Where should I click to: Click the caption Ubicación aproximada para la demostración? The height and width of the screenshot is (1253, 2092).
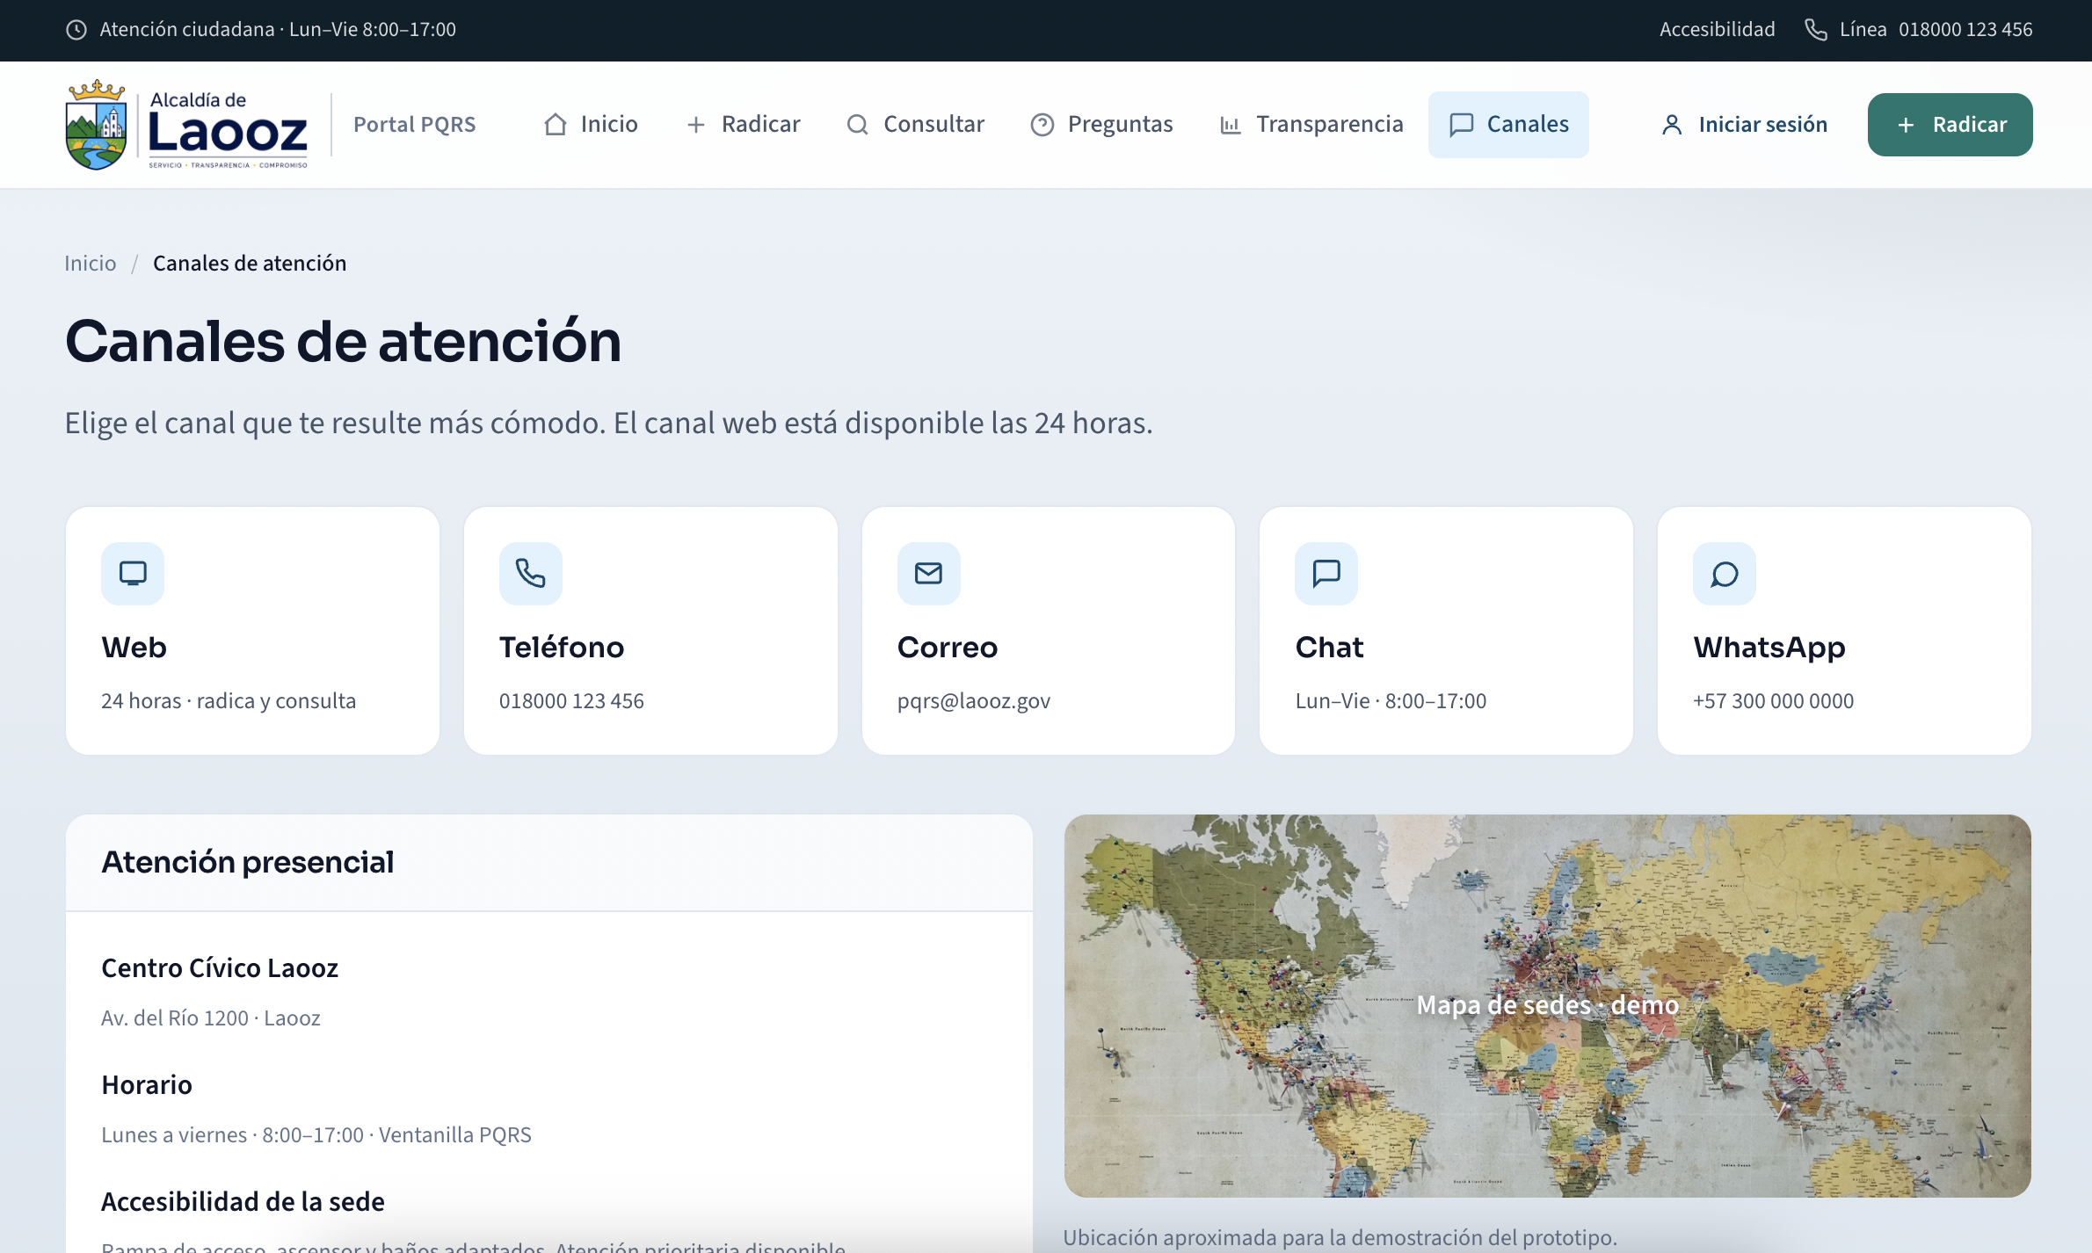(x=1340, y=1238)
